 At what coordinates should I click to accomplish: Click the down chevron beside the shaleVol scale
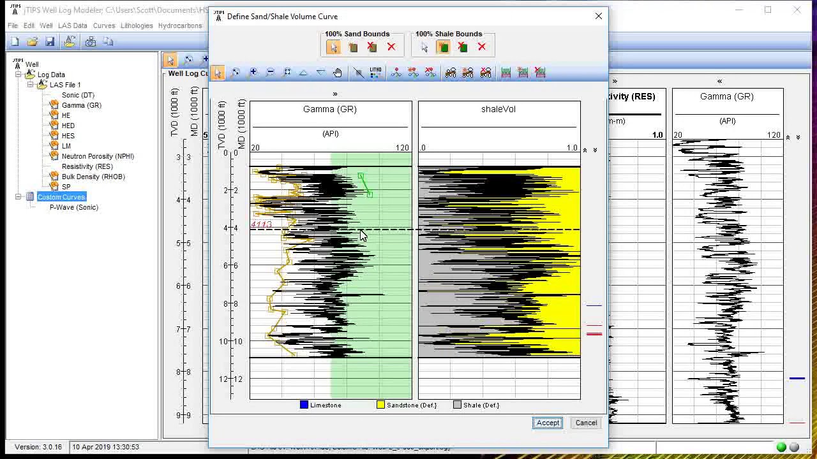point(596,150)
